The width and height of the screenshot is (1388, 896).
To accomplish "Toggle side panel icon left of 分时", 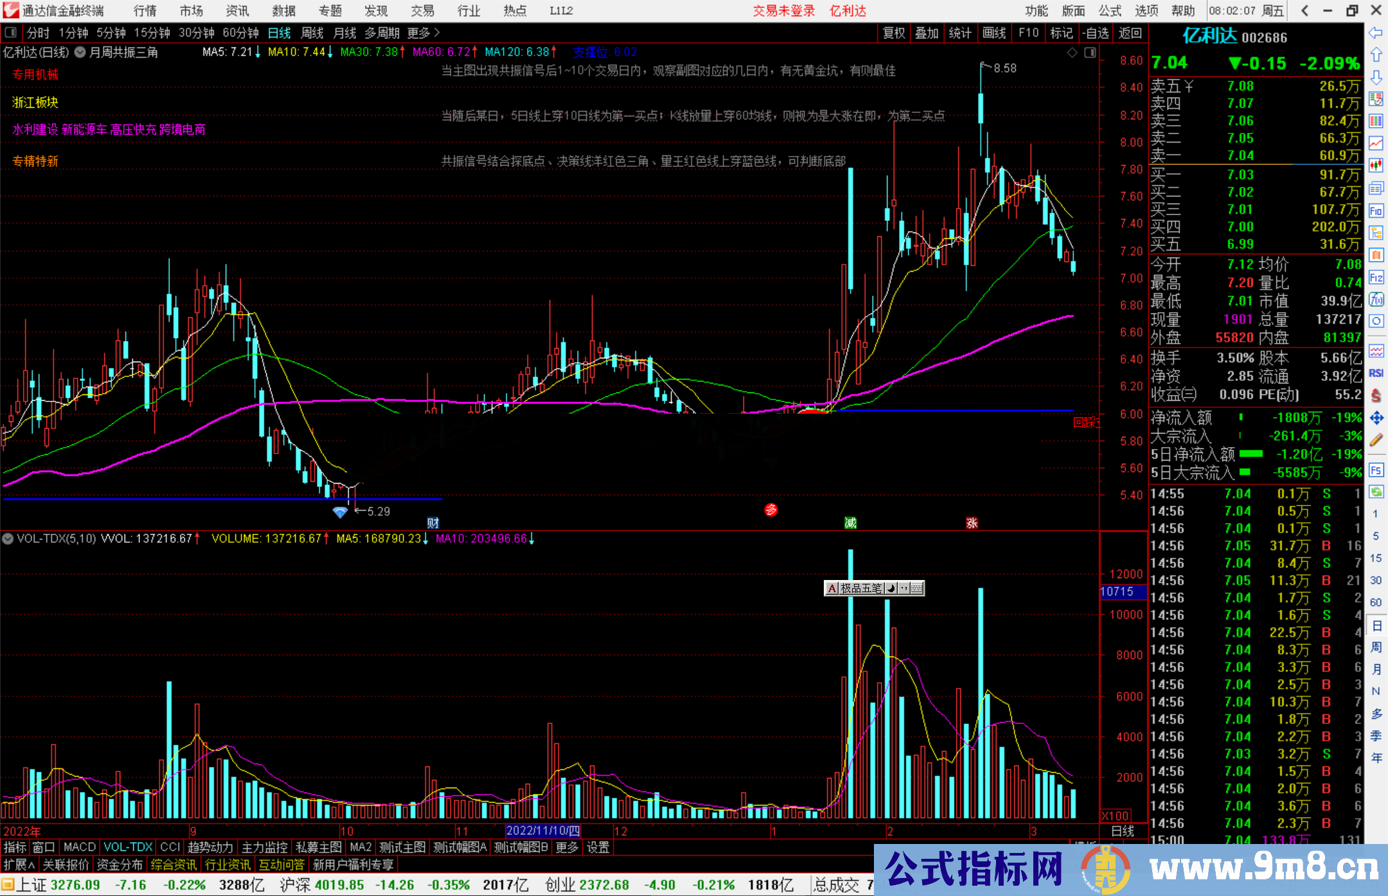I will pyautogui.click(x=11, y=33).
